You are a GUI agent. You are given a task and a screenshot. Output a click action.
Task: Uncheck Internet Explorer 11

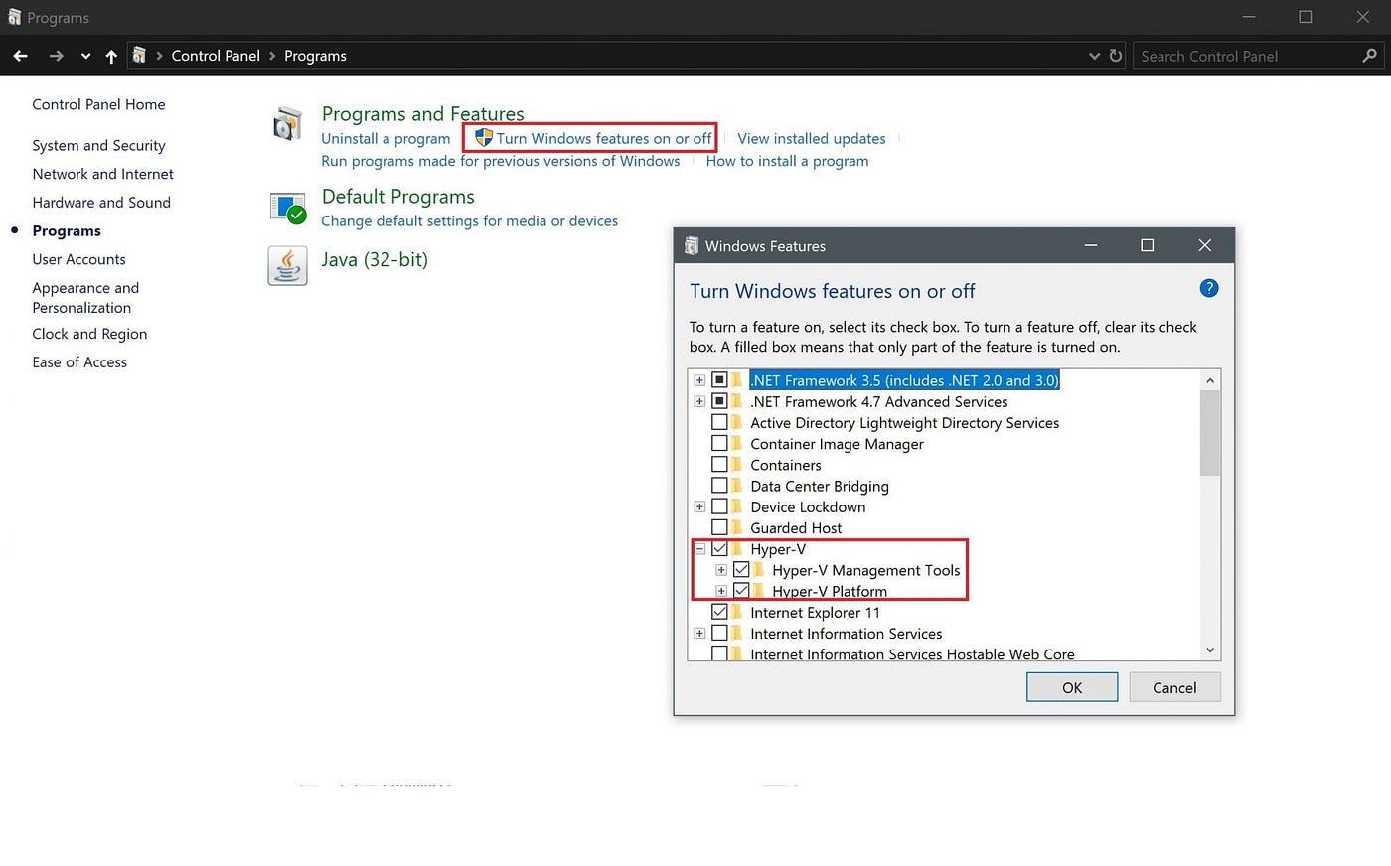(720, 612)
